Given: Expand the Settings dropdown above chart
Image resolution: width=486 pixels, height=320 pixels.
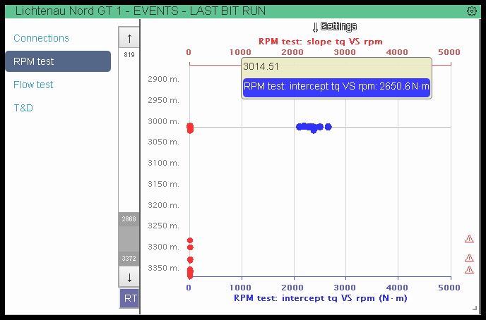Looking at the screenshot, I should [x=335, y=27].
